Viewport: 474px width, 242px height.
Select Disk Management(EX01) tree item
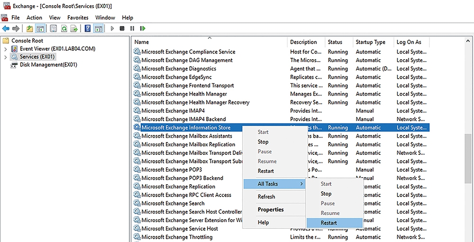click(49, 65)
